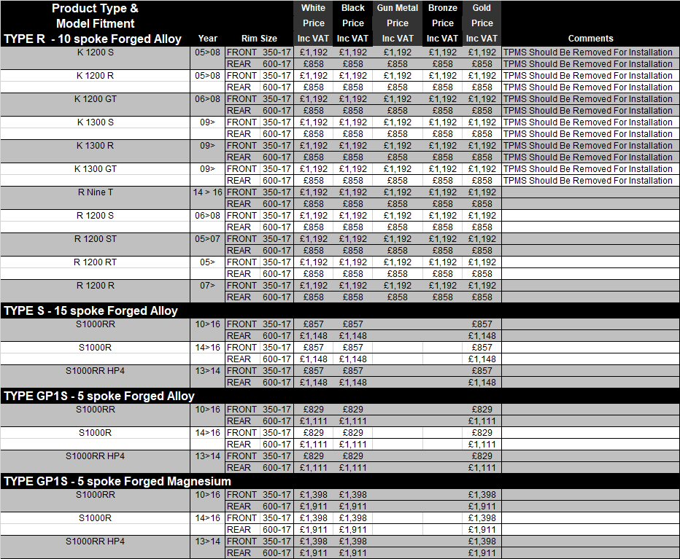Image resolution: width=680 pixels, height=559 pixels.
Task: Select the Gold £1,911 rear price for Magnesium S1000RR HP4
Action: (x=482, y=554)
